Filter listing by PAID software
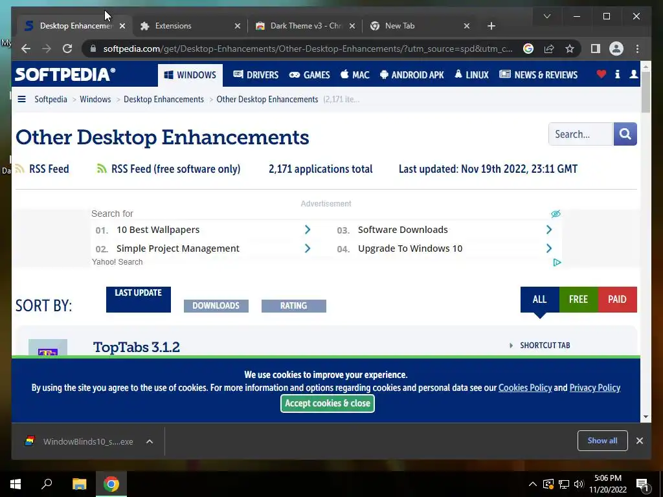Image resolution: width=663 pixels, height=497 pixels. [x=617, y=299]
